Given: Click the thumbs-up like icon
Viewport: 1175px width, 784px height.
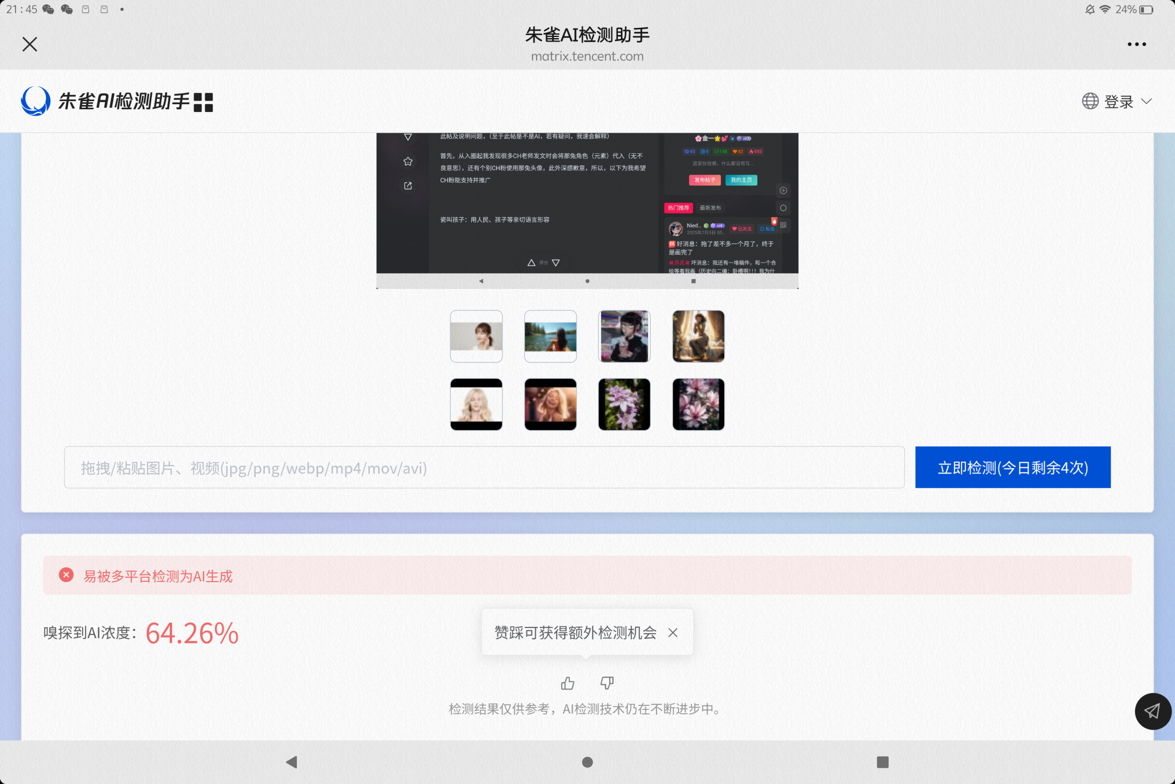Looking at the screenshot, I should (567, 683).
